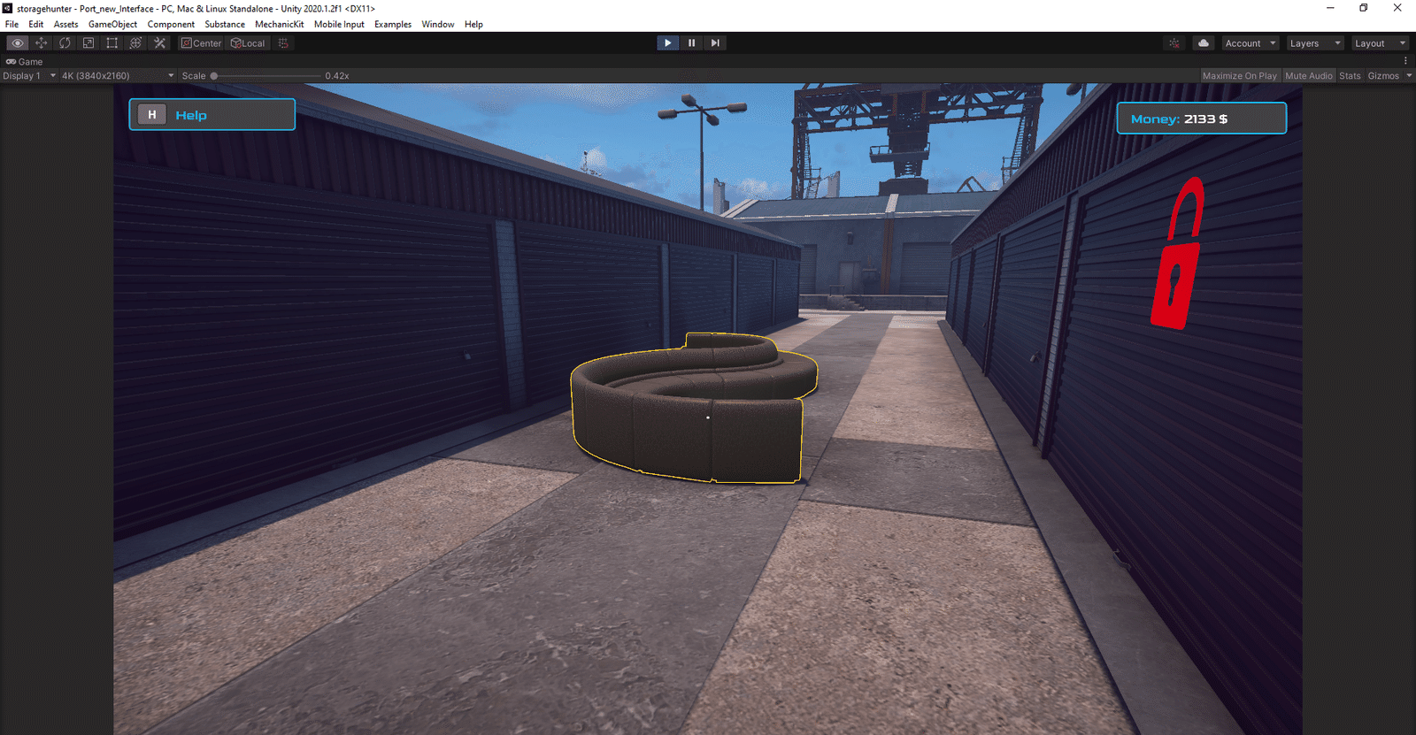Click the Play button
The image size is (1416, 735).
click(x=667, y=42)
